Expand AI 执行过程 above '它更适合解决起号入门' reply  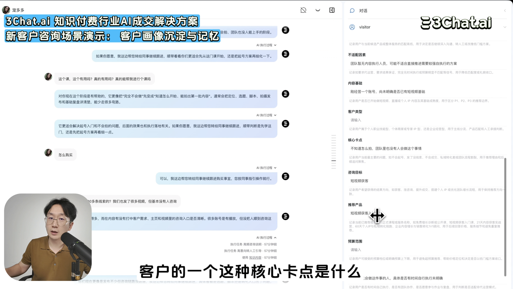(x=267, y=115)
